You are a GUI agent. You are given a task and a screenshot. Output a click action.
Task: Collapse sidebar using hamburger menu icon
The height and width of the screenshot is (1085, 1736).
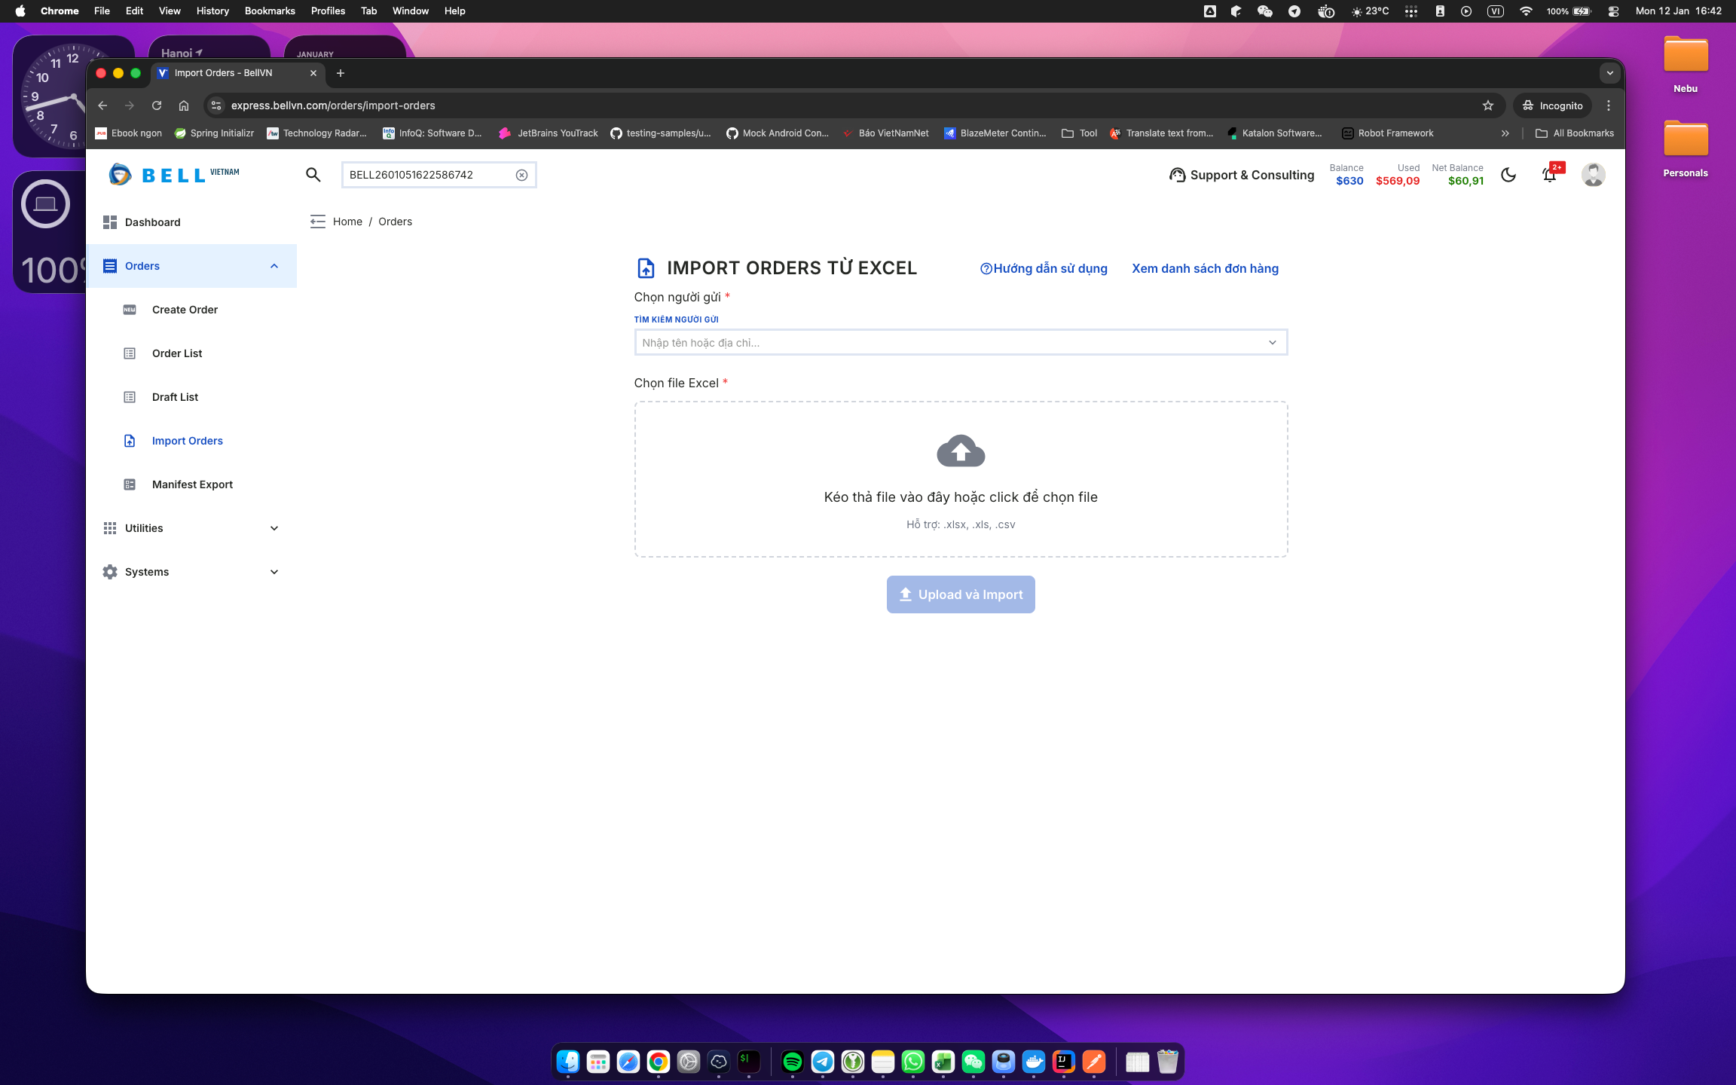317,222
